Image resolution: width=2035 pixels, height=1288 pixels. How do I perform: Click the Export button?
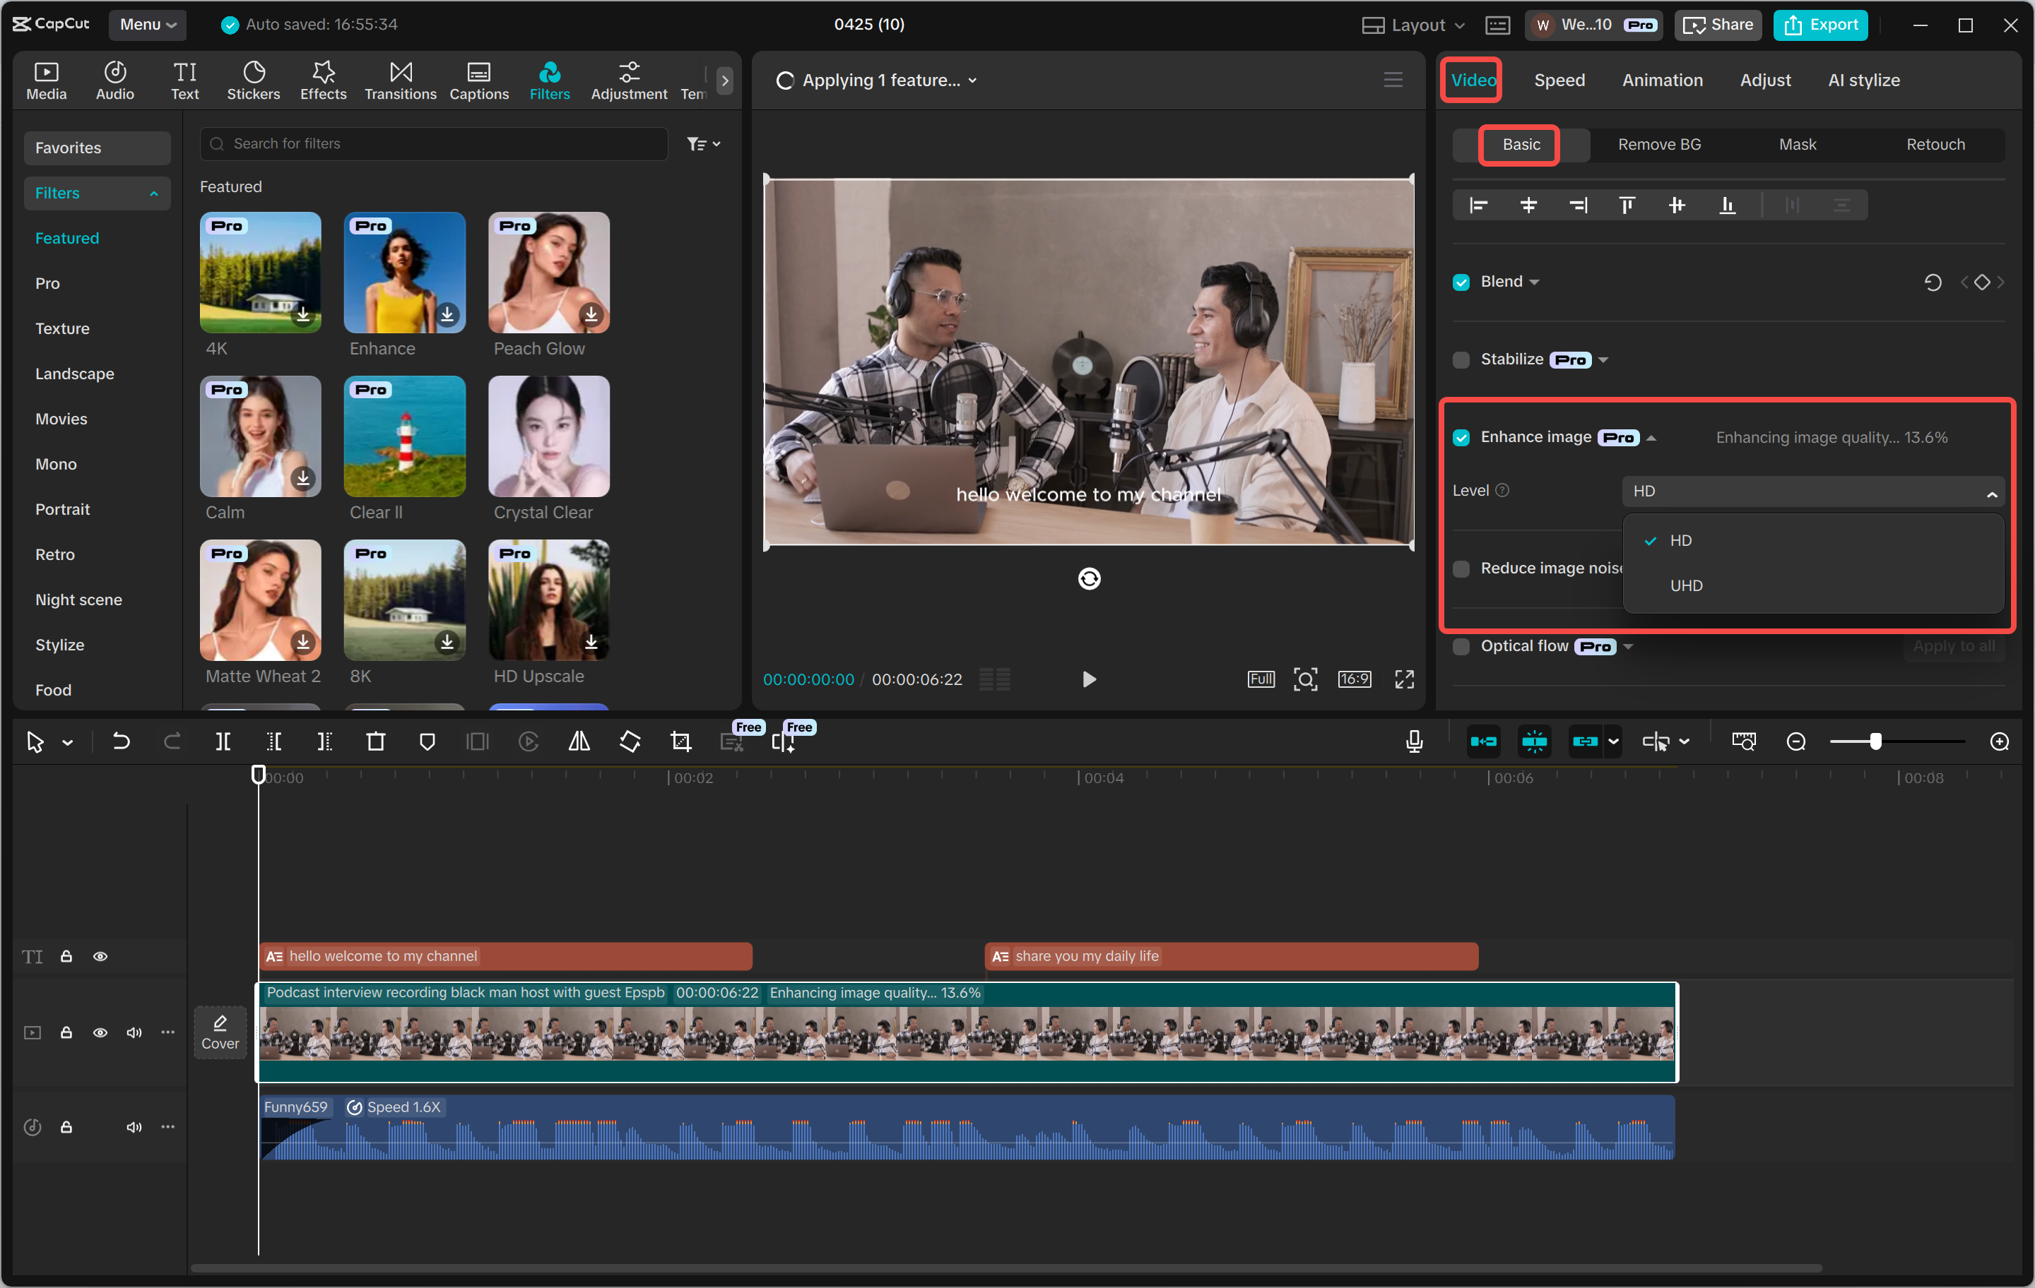(x=1820, y=25)
